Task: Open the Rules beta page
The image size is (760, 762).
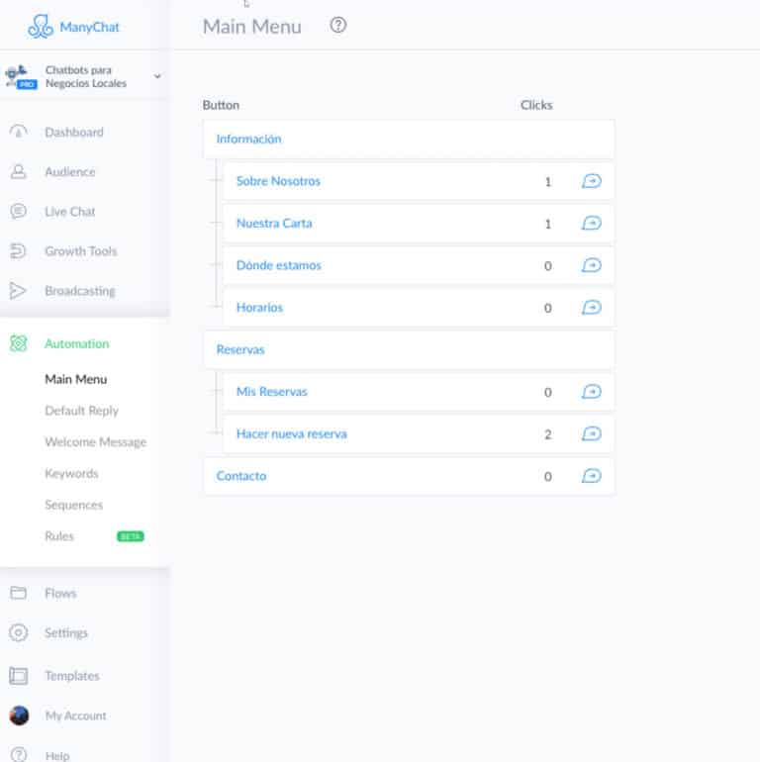Action: (59, 536)
